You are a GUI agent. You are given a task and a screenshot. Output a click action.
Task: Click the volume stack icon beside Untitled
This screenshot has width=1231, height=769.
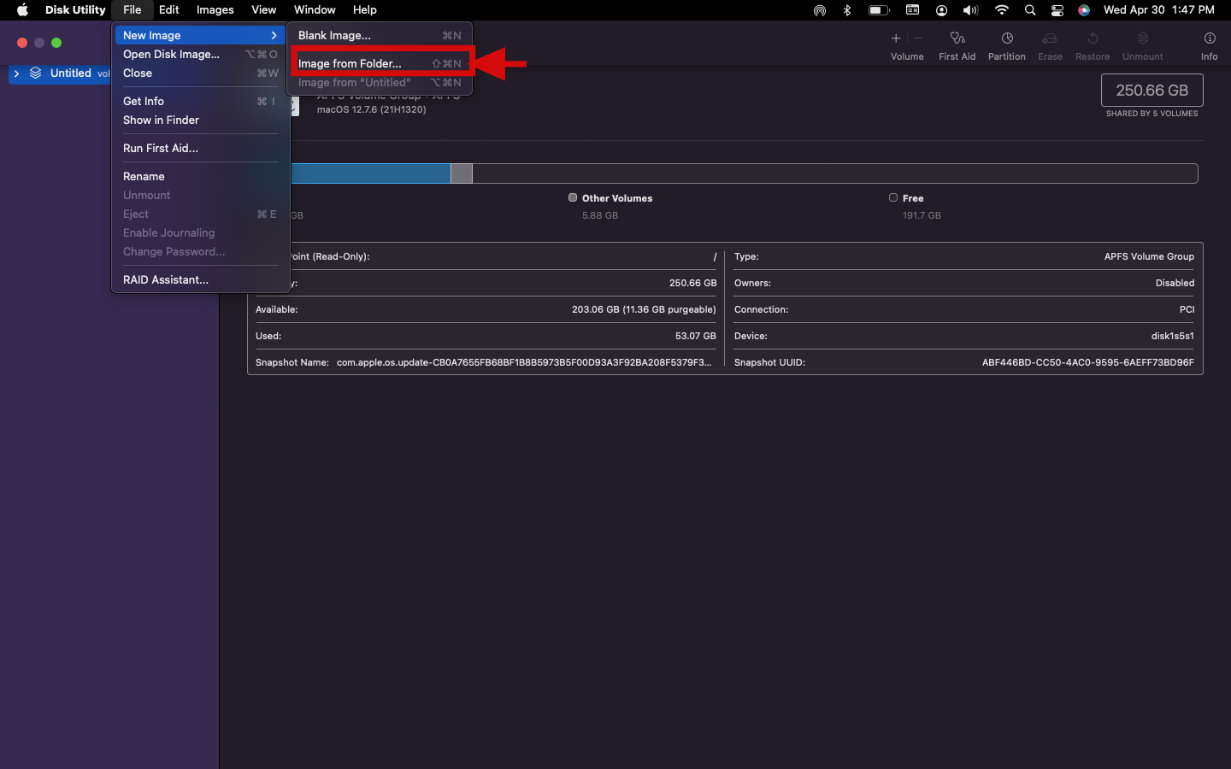click(36, 73)
